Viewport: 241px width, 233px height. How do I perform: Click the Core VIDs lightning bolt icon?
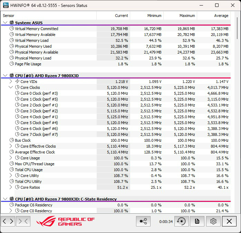pos(17,81)
